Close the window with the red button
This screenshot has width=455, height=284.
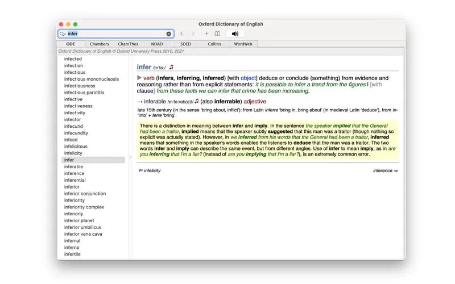coord(61,24)
